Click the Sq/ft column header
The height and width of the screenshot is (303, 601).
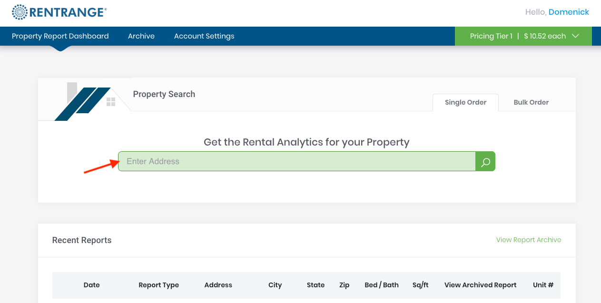420,285
